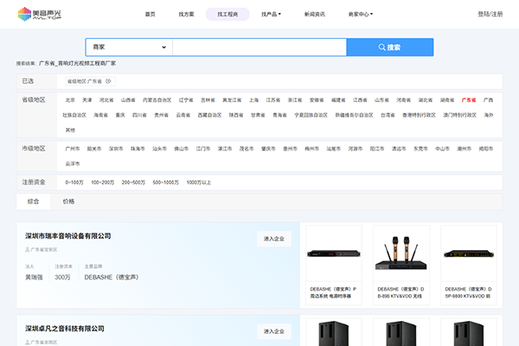Screen dimensions: 519x346
Task: Filter by province 山西省
Action: [128, 100]
